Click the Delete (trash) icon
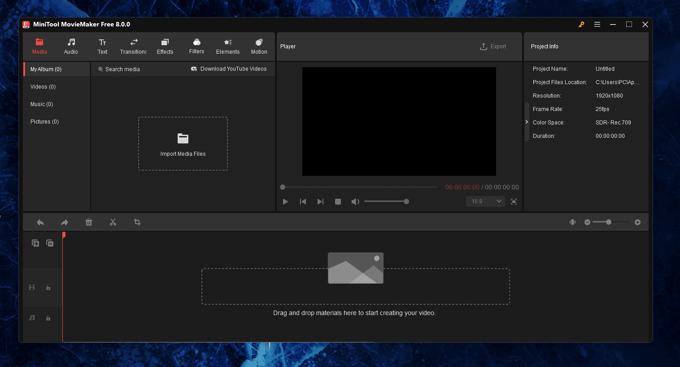The image size is (680, 367). (89, 222)
